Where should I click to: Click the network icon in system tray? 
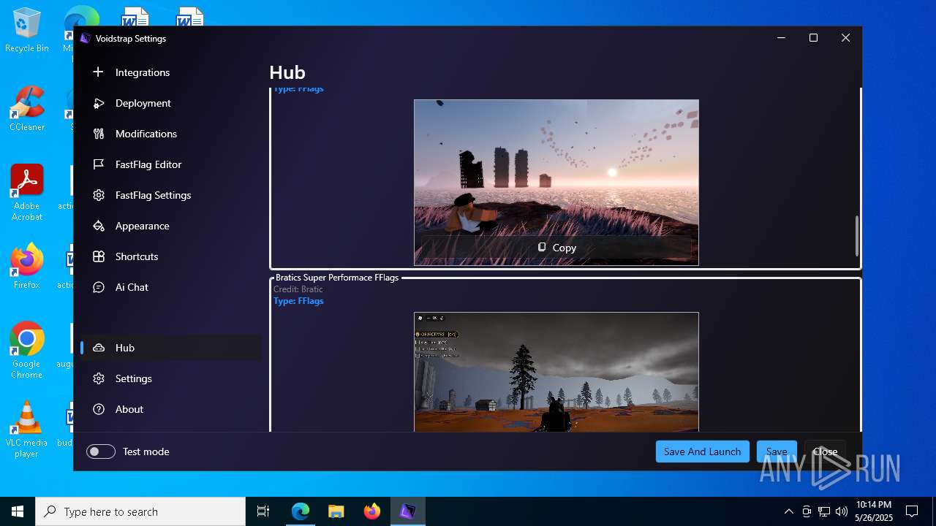[824, 511]
